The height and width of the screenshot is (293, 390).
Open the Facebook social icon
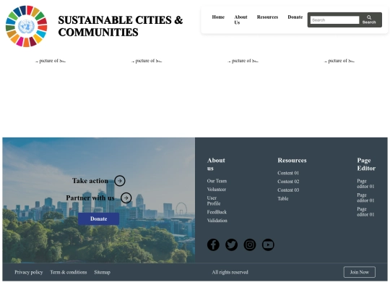click(x=213, y=245)
